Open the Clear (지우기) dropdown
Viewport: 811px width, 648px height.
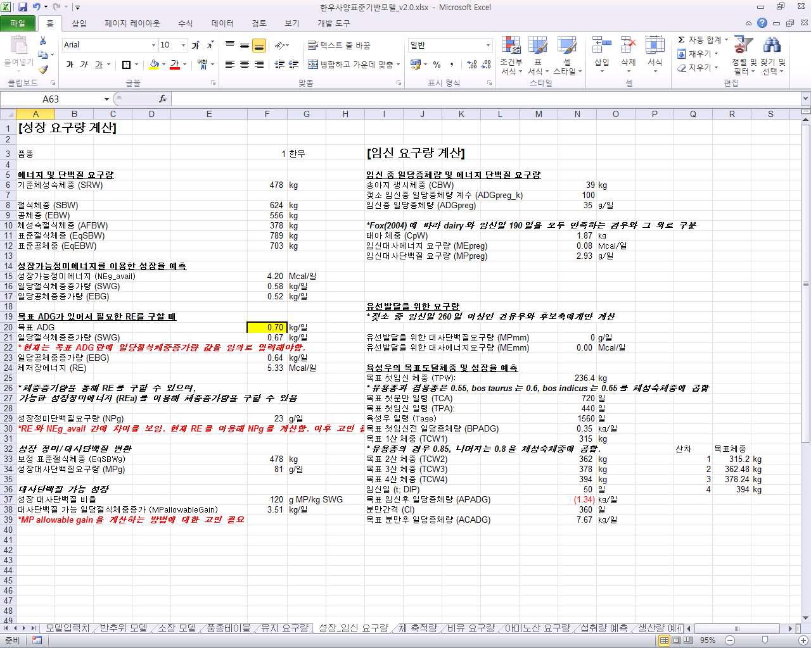(x=699, y=68)
